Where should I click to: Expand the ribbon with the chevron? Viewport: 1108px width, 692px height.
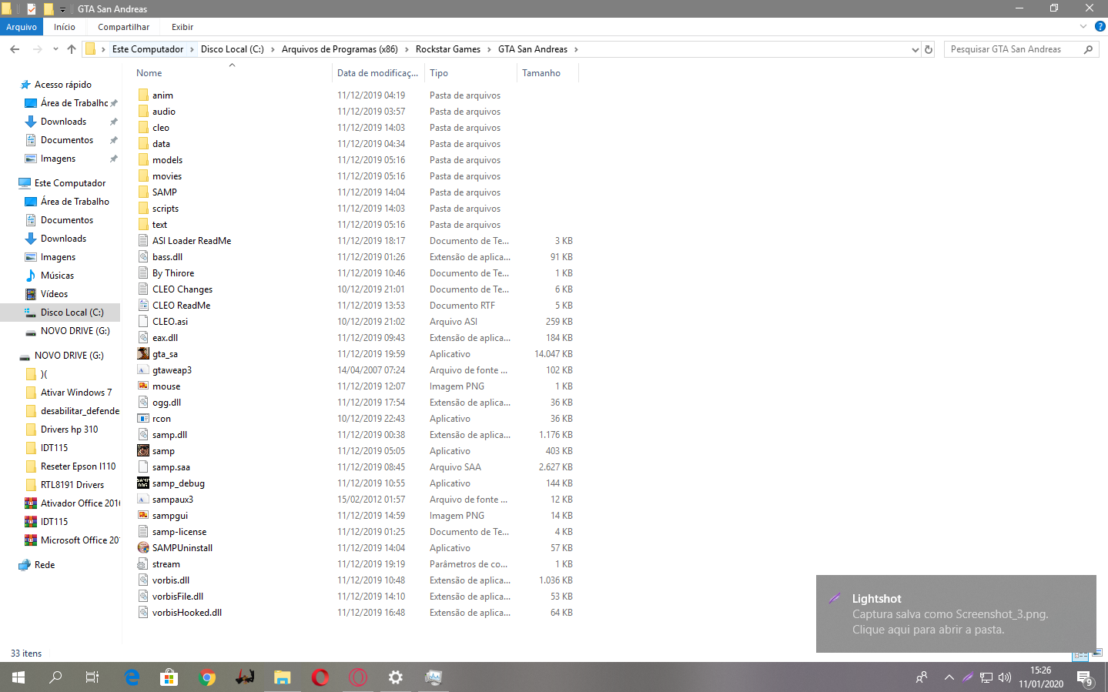[1083, 27]
